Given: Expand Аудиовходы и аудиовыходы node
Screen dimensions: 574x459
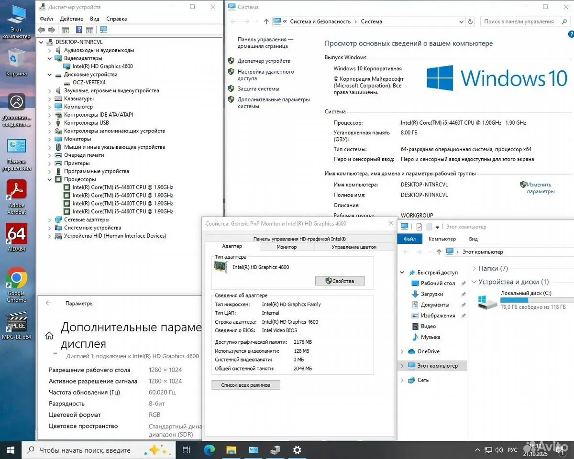Looking at the screenshot, I should (x=49, y=50).
